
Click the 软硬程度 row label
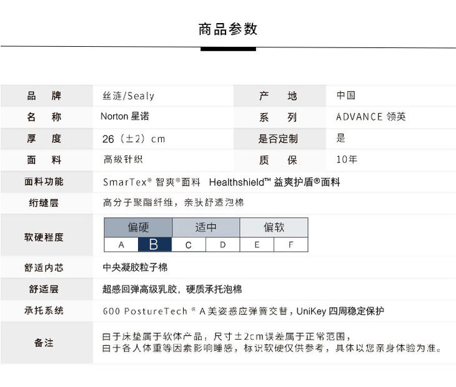pos(44,237)
